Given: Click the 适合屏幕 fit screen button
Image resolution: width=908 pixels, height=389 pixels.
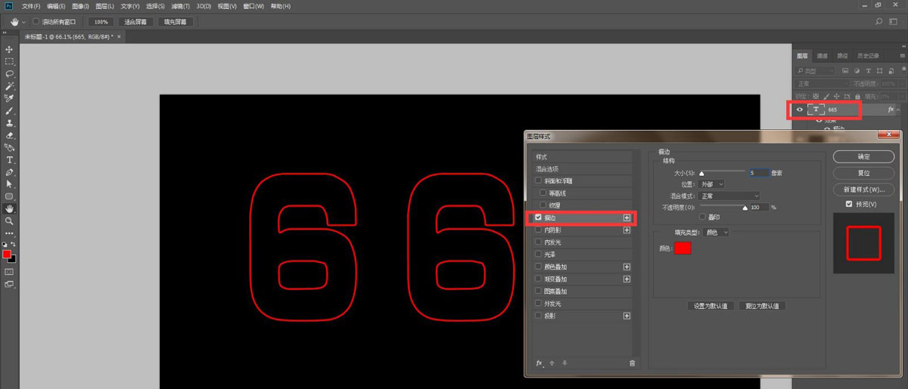Looking at the screenshot, I should [135, 22].
